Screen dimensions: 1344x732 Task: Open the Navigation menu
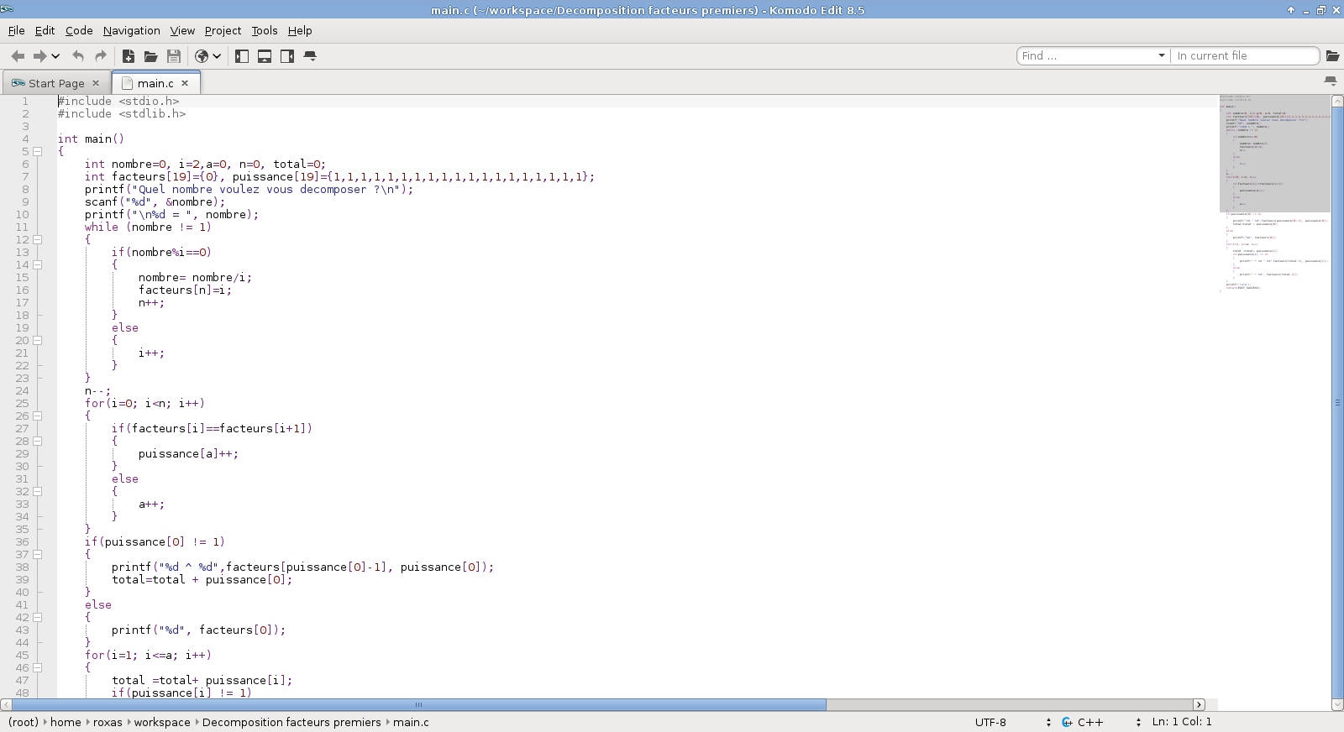(x=131, y=30)
